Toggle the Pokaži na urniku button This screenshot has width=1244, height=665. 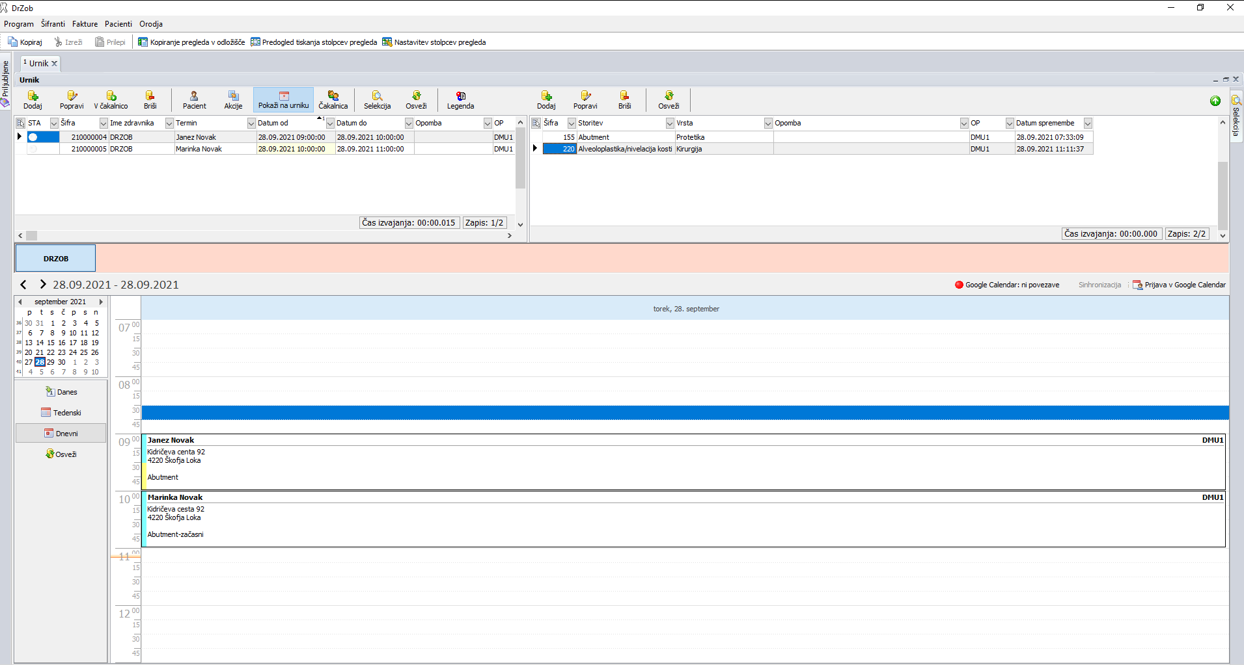click(283, 99)
